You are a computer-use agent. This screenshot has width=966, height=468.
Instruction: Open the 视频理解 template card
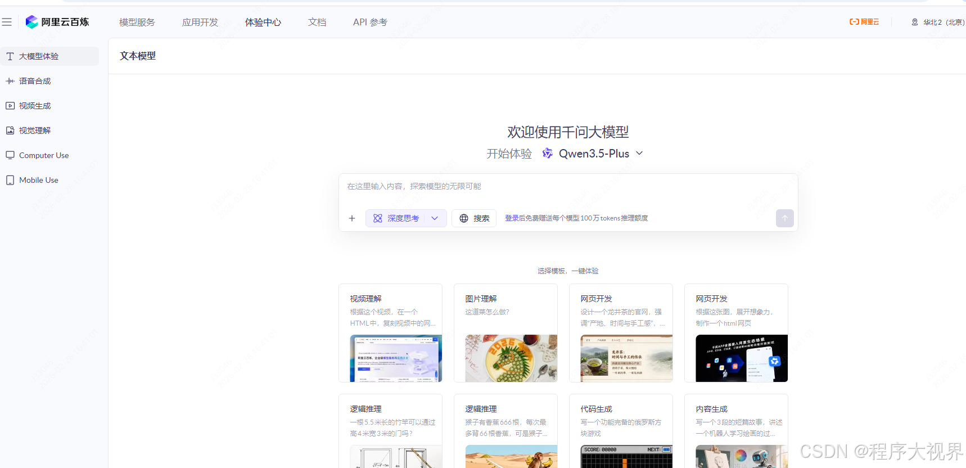[390, 333]
